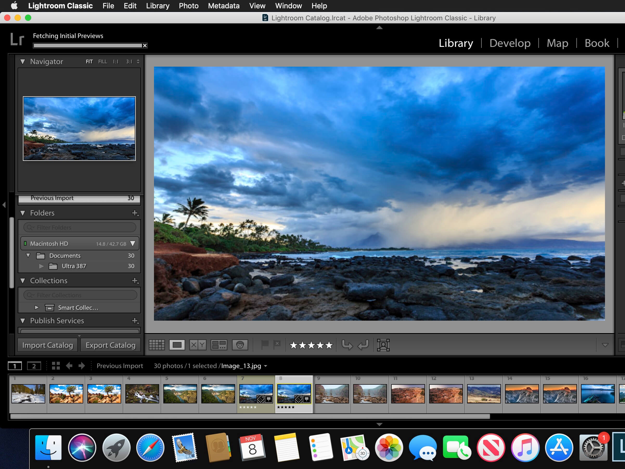Screen dimensions: 625x469
Task: Set Navigator zoom to 1:1
Action: (116, 61)
